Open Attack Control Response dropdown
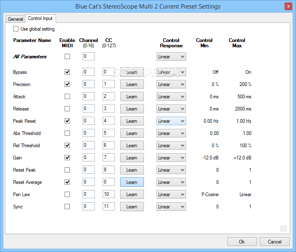296x252 pixels. coord(171,96)
